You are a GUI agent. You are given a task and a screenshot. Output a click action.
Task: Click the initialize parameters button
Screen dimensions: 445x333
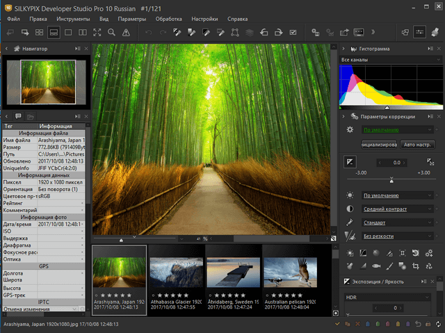[379, 145]
